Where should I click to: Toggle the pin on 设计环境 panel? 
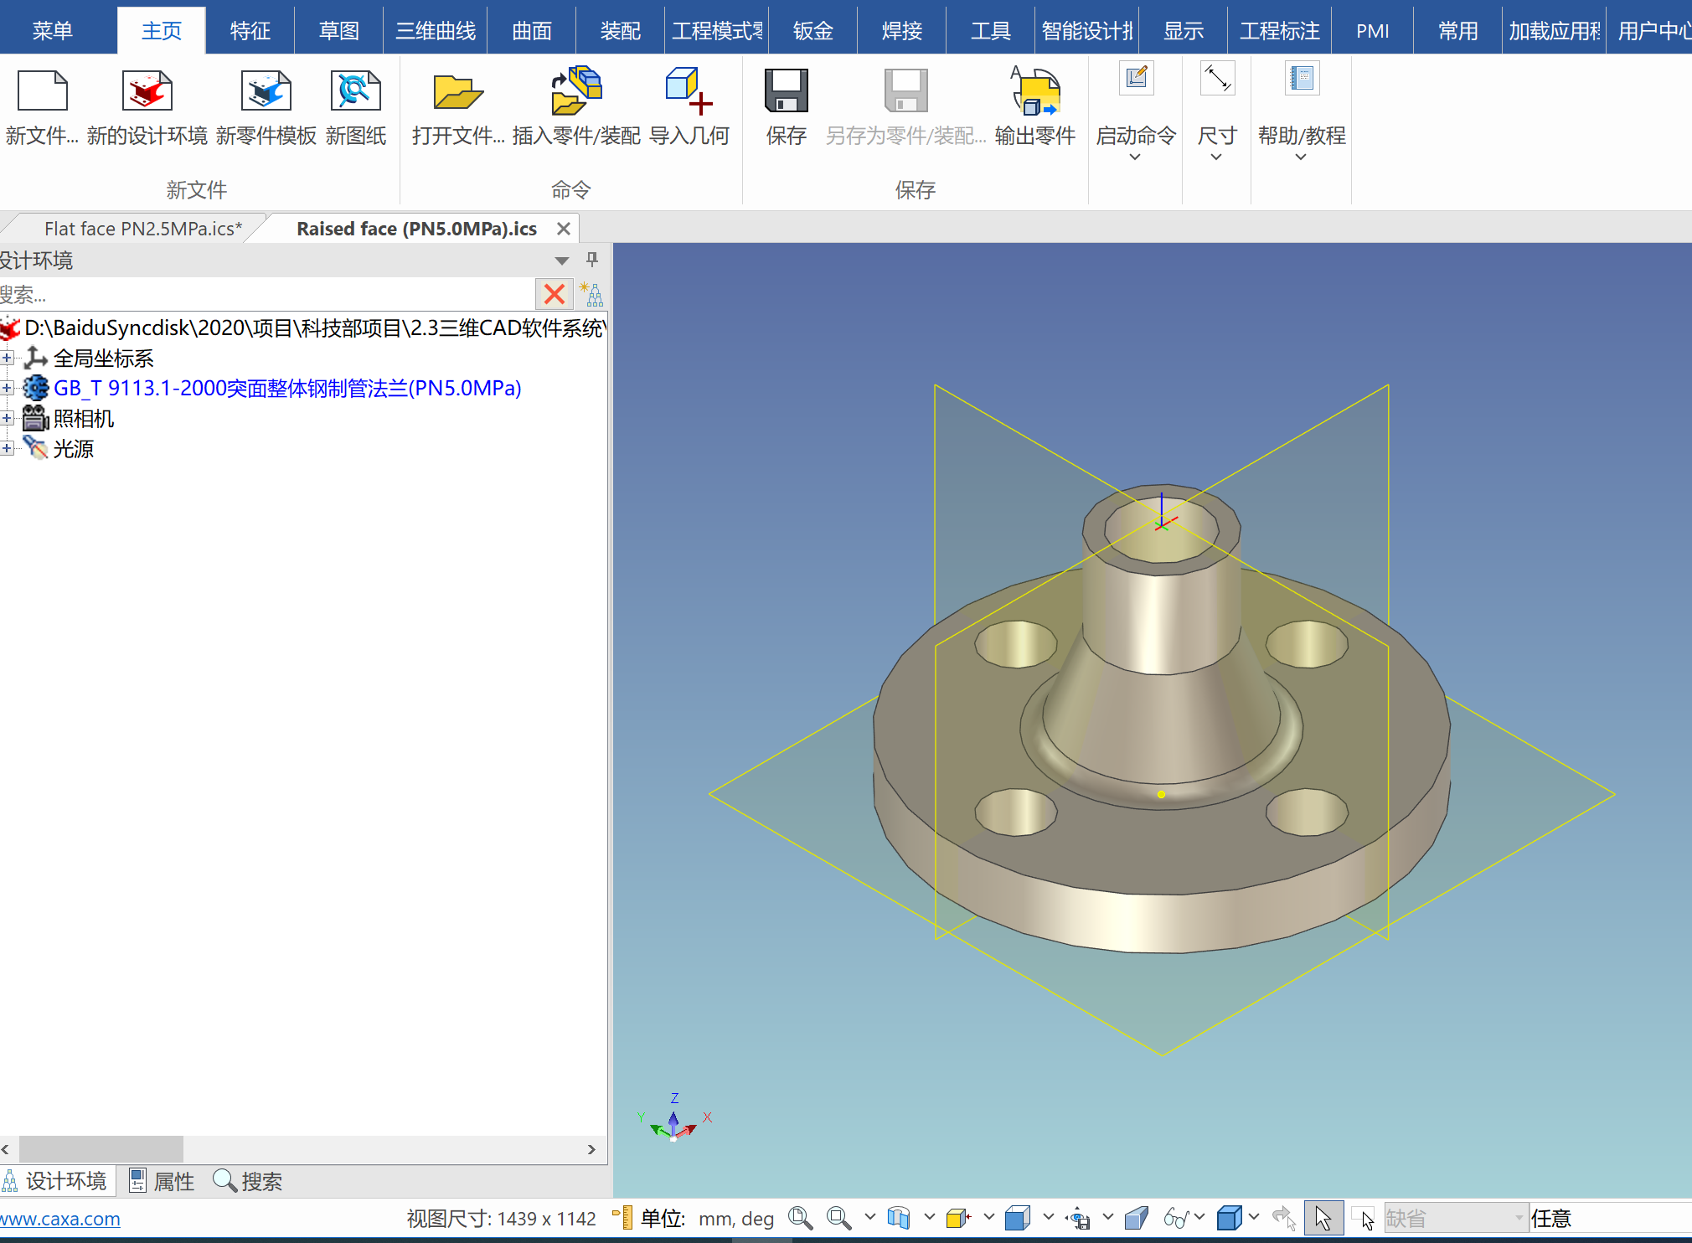tap(592, 260)
